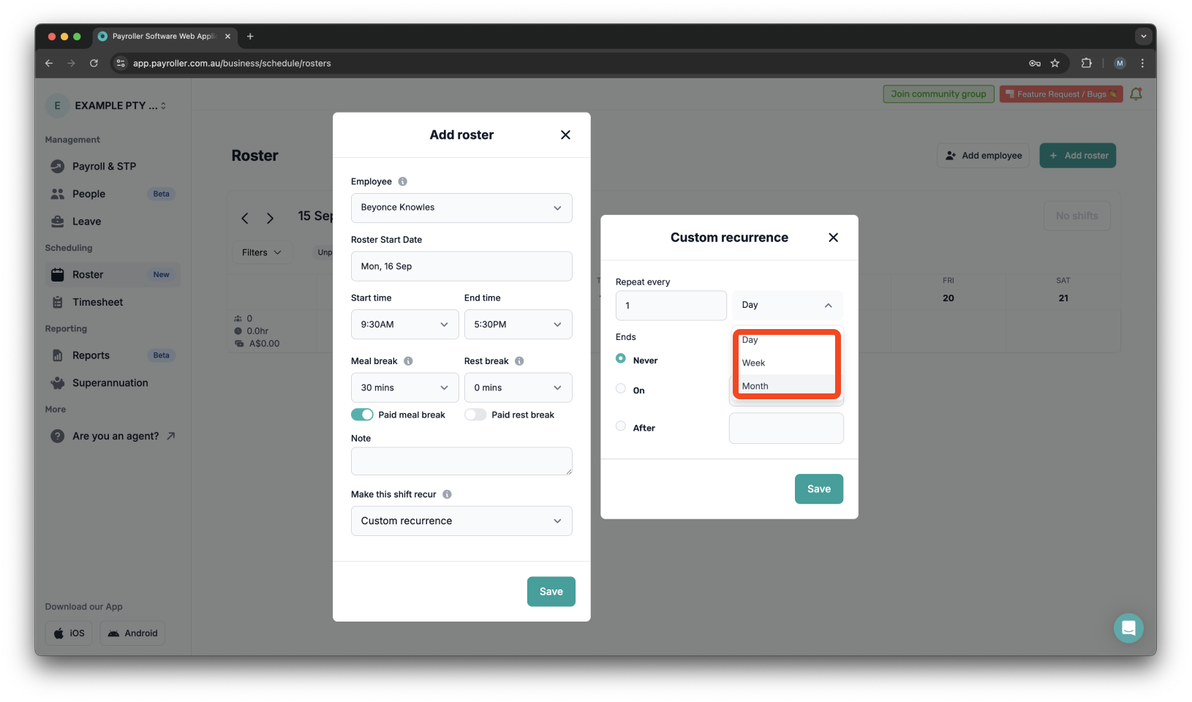
Task: Open the Timesheet page
Action: (113, 302)
